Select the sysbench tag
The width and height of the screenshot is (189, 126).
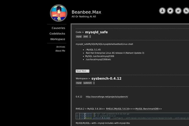[88, 83]
